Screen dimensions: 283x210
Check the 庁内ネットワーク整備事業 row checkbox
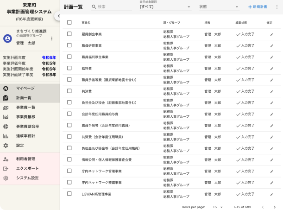pos(69,182)
